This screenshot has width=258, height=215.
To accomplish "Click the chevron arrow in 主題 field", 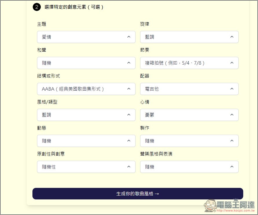I will click(x=129, y=37).
